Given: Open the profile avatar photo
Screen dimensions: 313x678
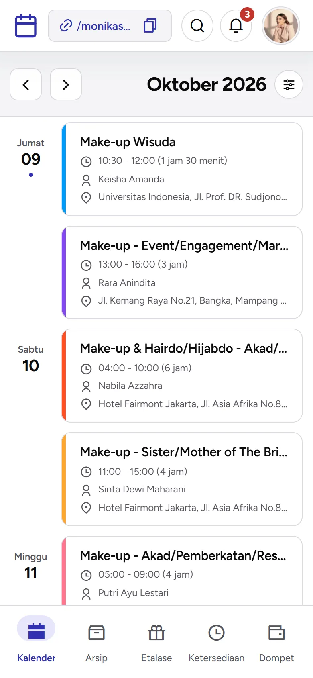Looking at the screenshot, I should tap(281, 26).
